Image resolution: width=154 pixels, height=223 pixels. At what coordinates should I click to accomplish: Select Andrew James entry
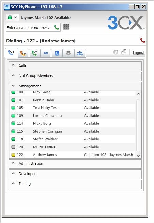(x=73, y=155)
